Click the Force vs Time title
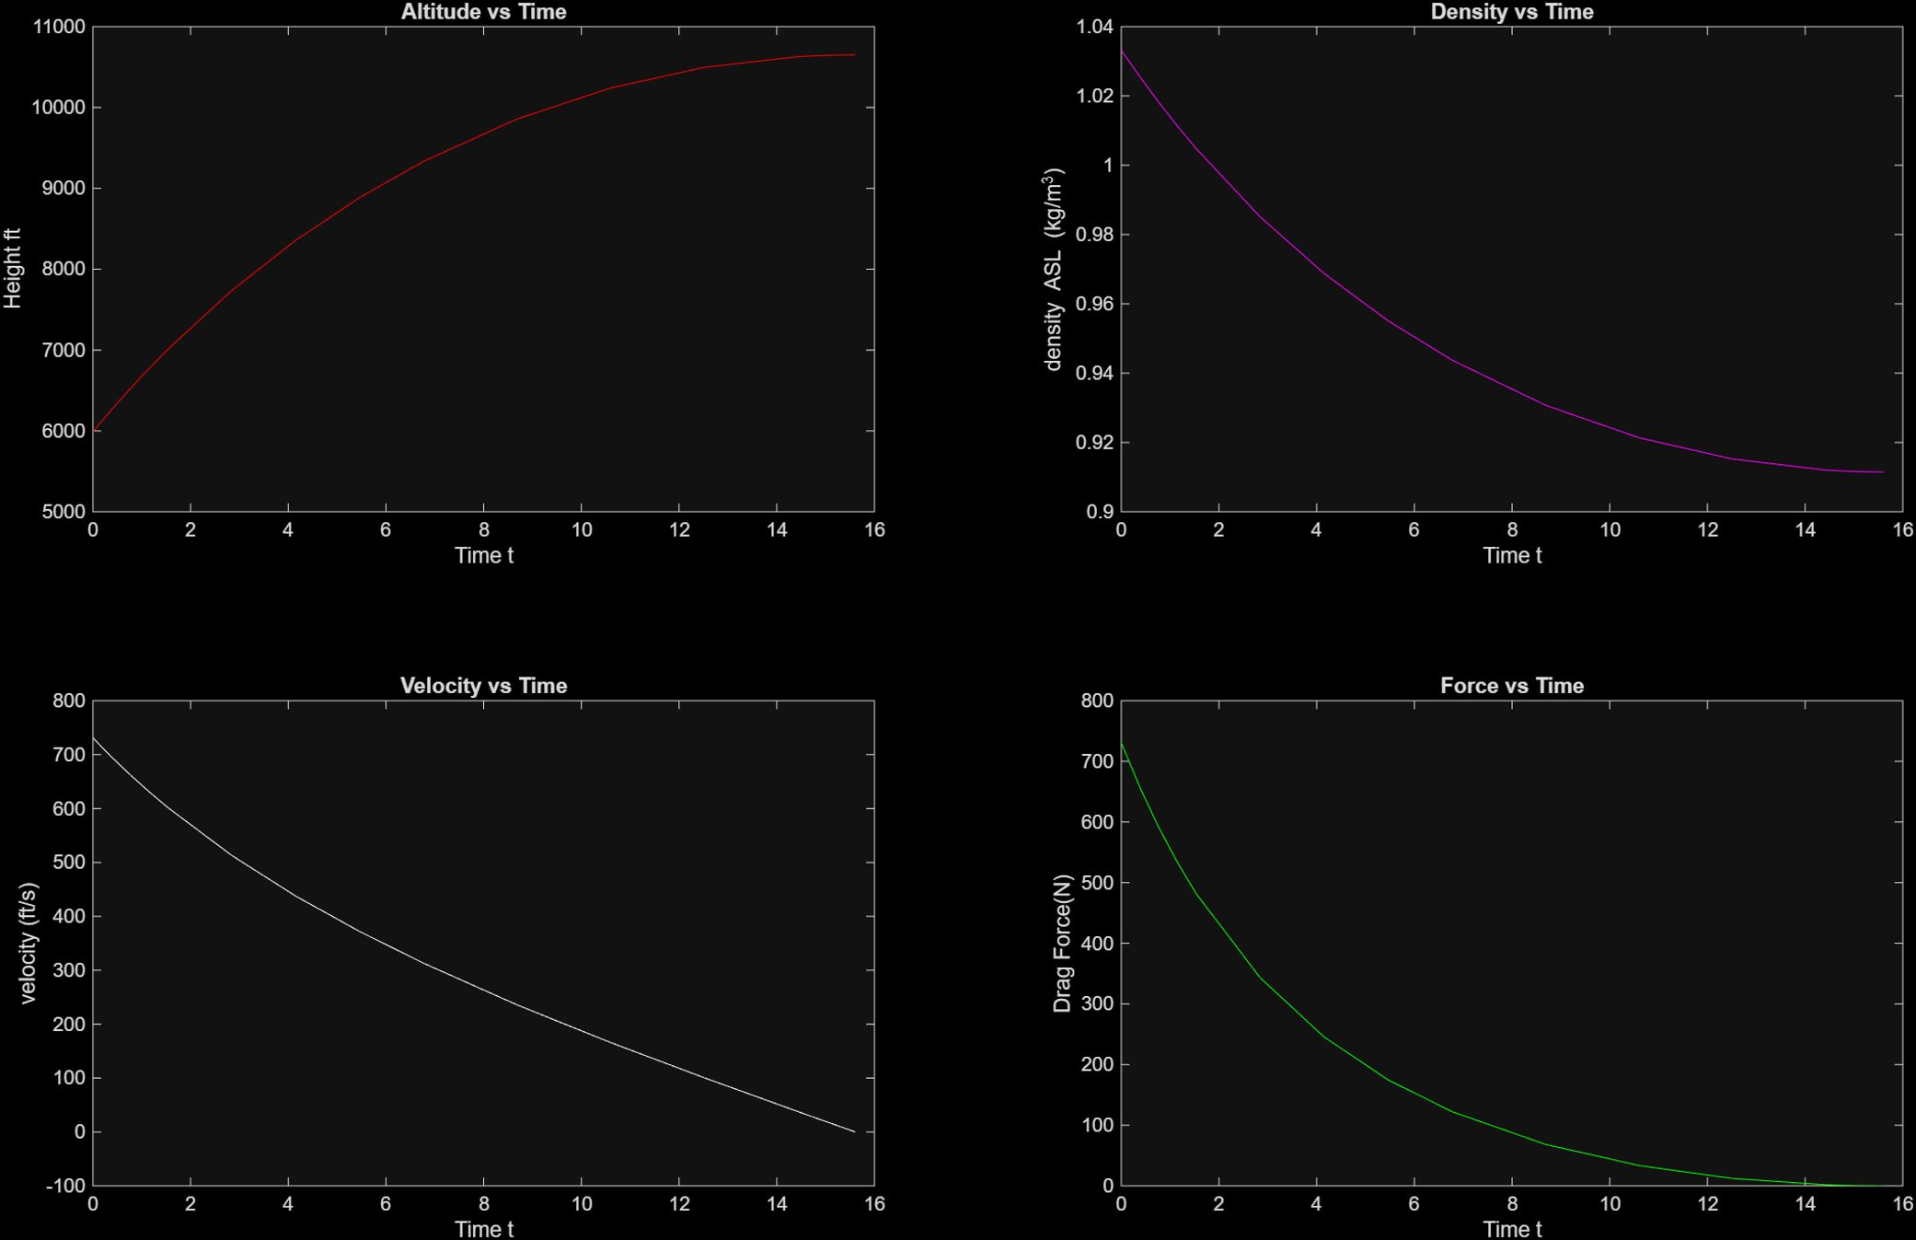Viewport: 1916px width, 1240px height. pyautogui.click(x=1512, y=685)
